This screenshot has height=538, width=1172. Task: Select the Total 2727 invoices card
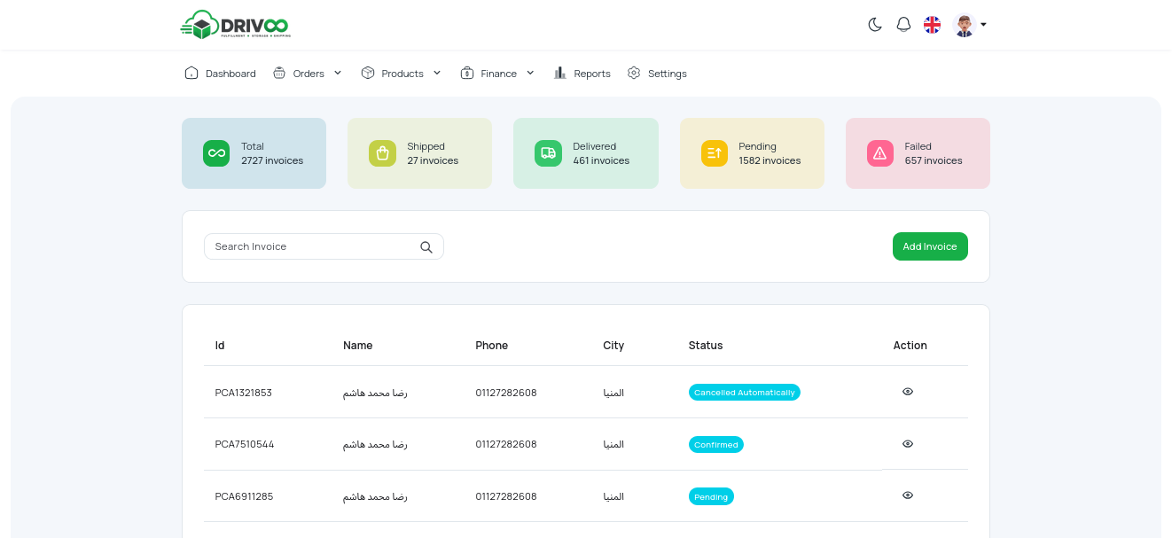254,153
